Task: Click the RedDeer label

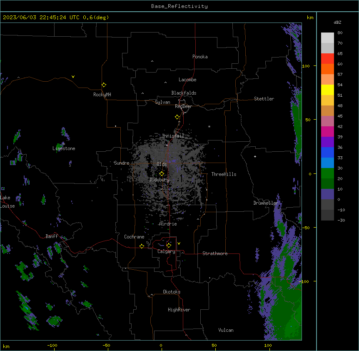Action: [183, 106]
